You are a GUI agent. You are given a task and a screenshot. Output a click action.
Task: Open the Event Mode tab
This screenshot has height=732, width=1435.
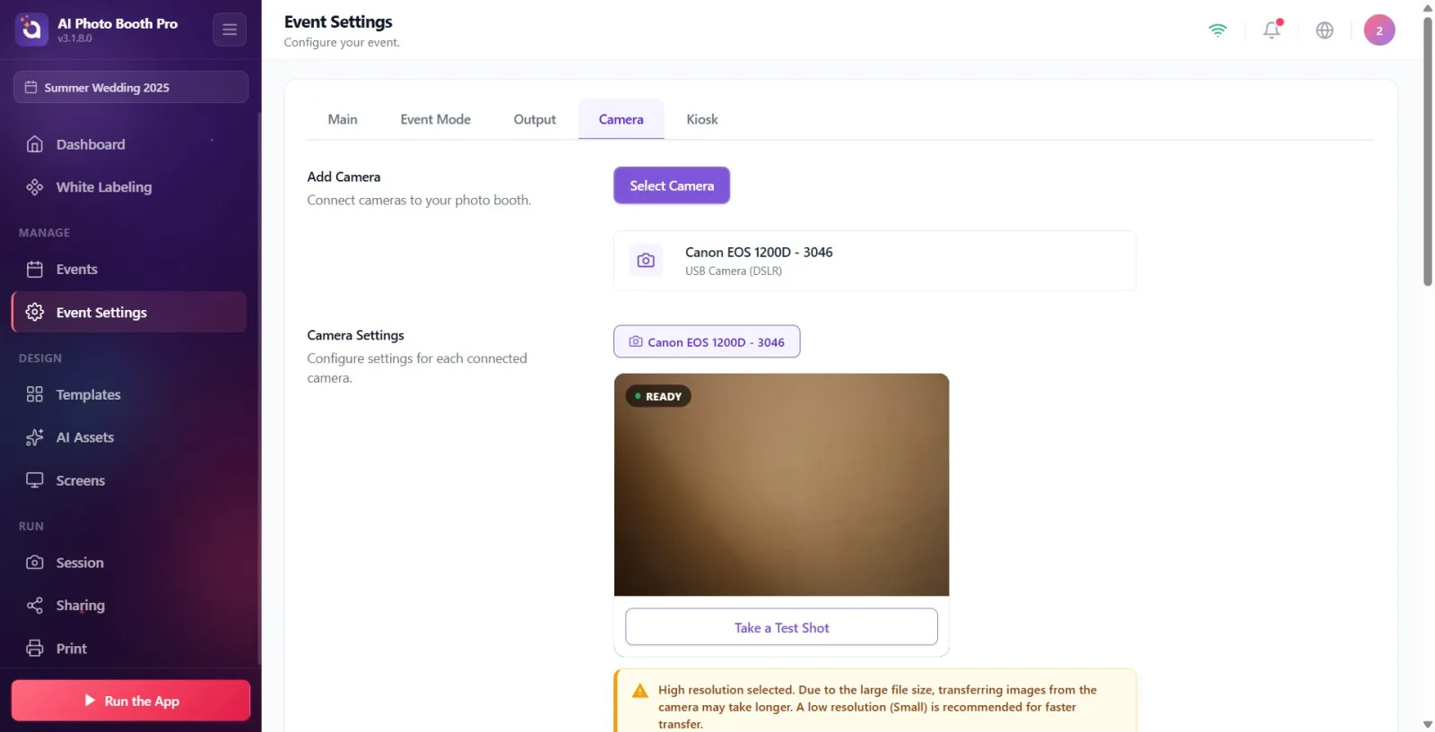point(436,119)
